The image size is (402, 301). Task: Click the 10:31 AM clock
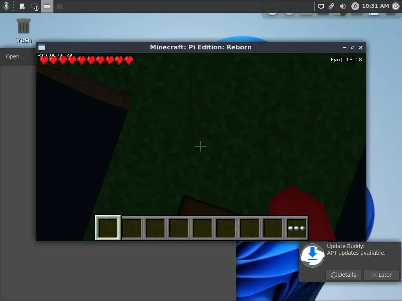point(375,6)
